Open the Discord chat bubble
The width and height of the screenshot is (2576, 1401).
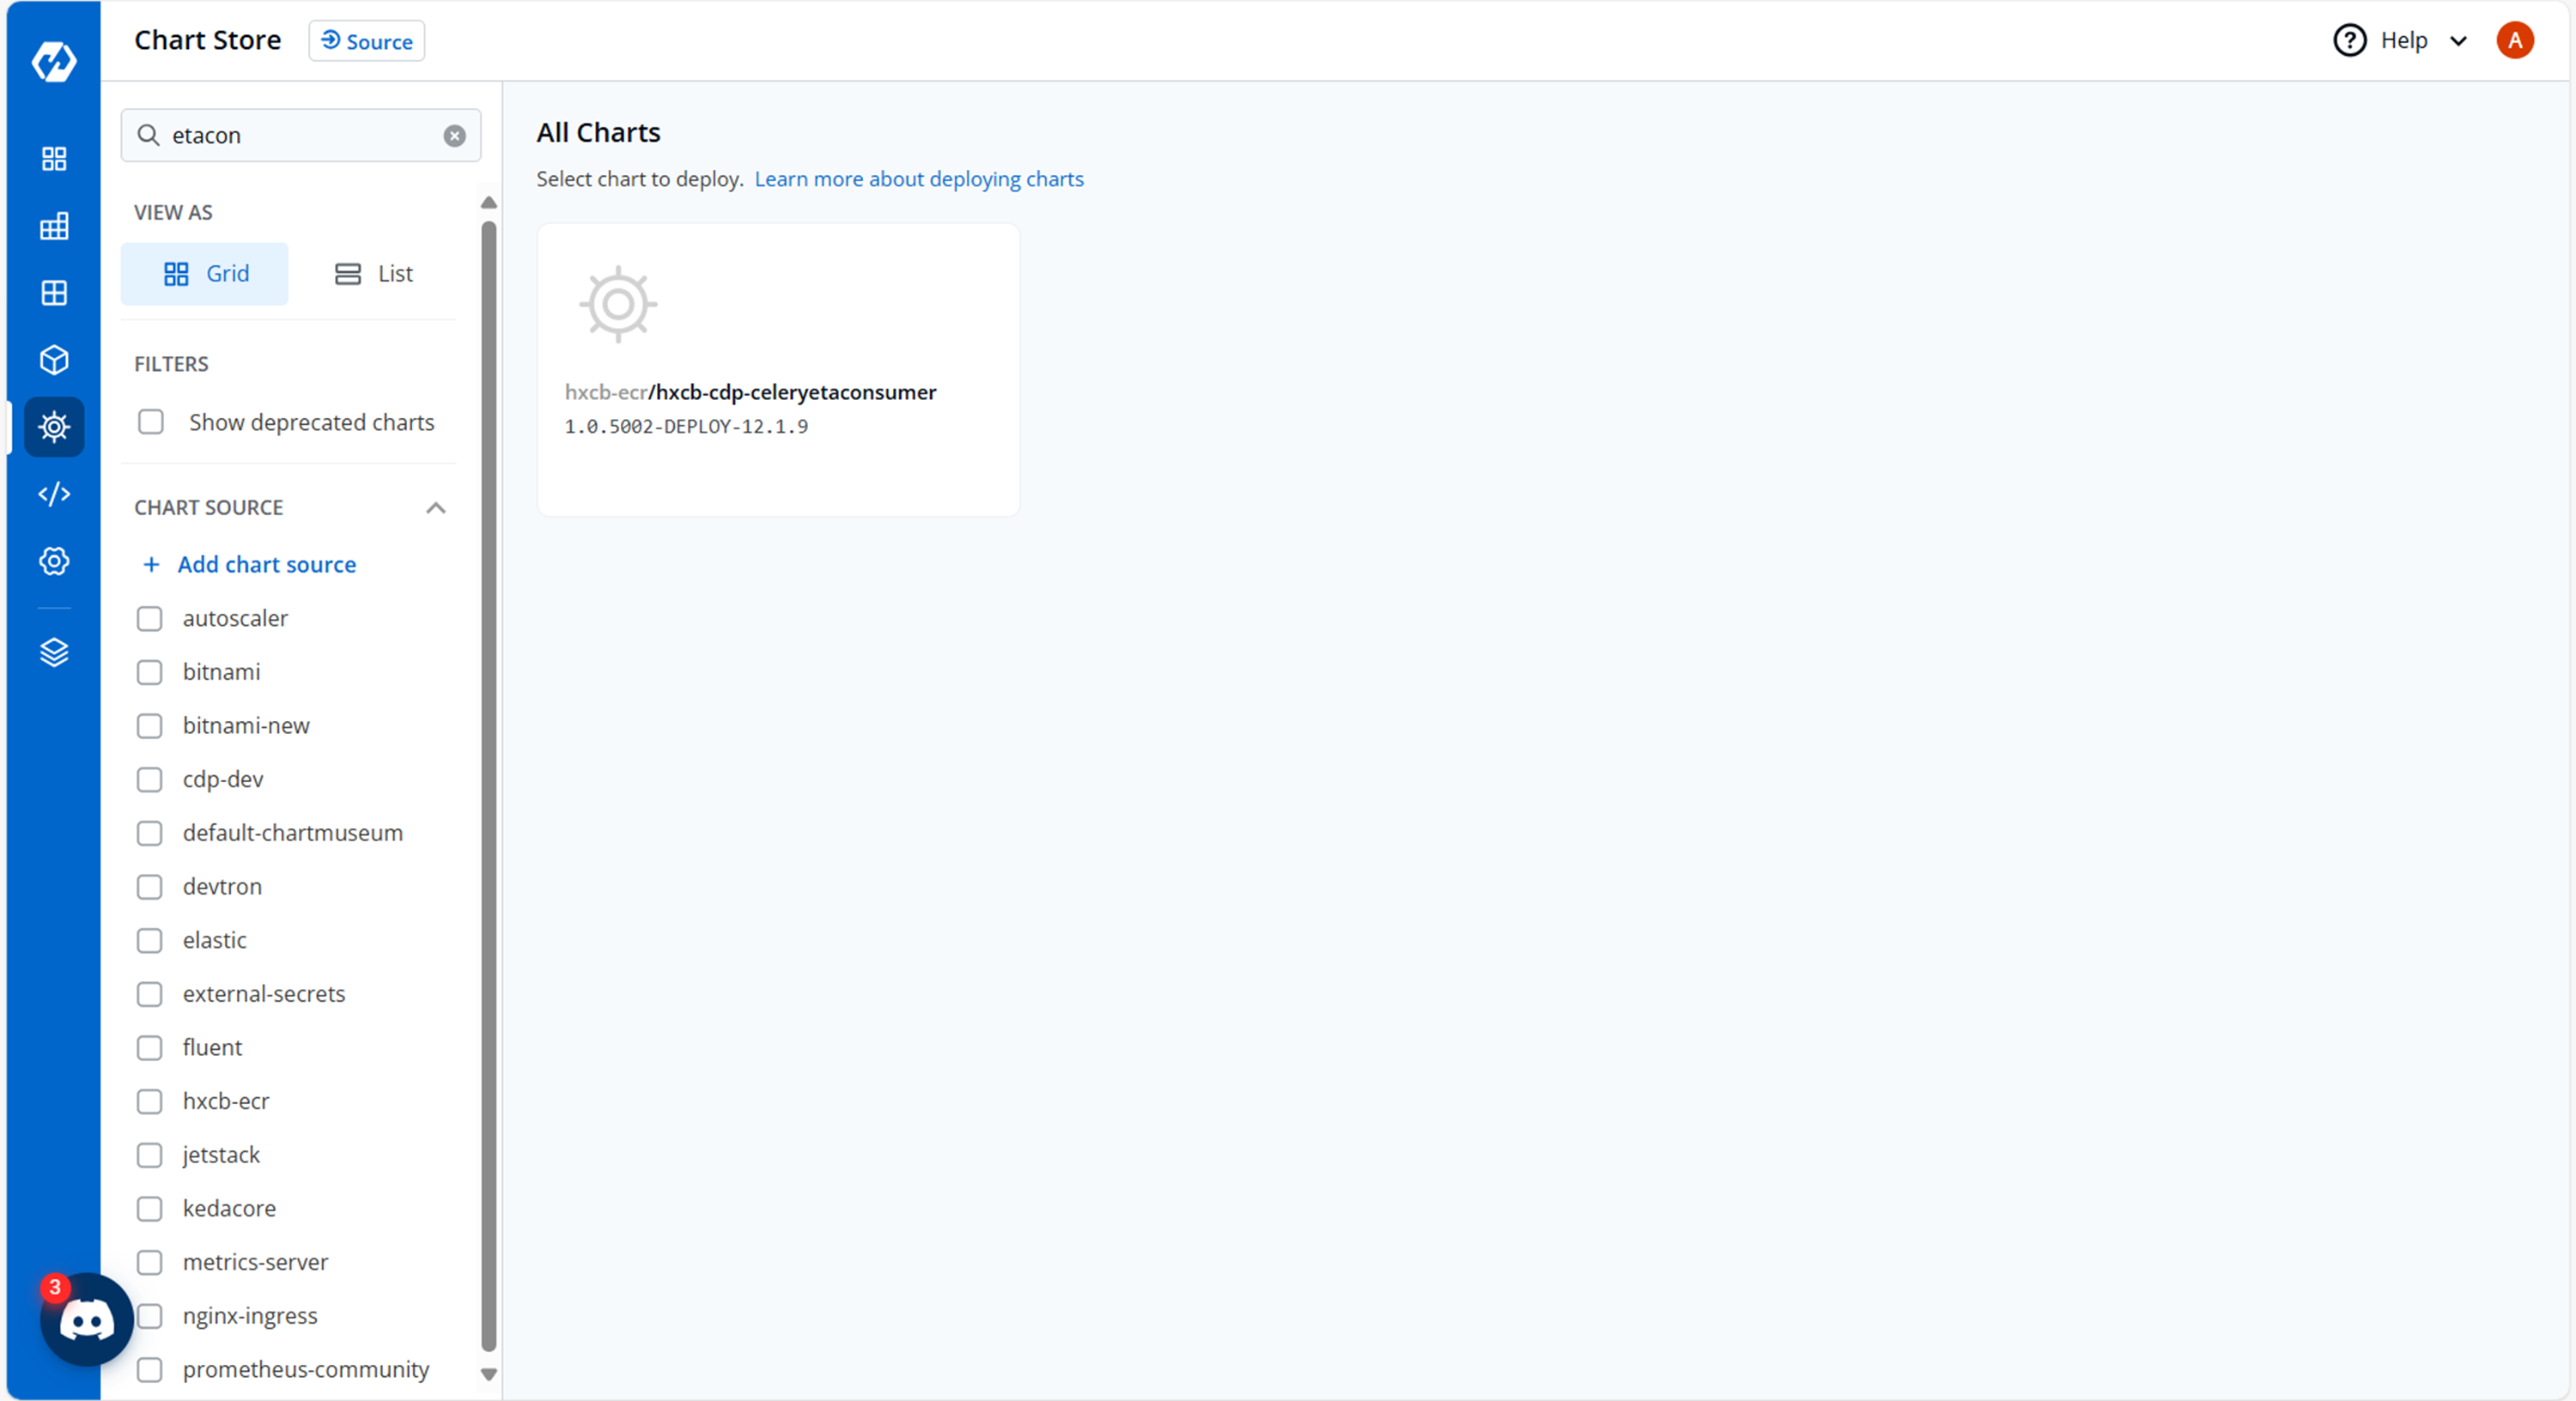tap(87, 1320)
